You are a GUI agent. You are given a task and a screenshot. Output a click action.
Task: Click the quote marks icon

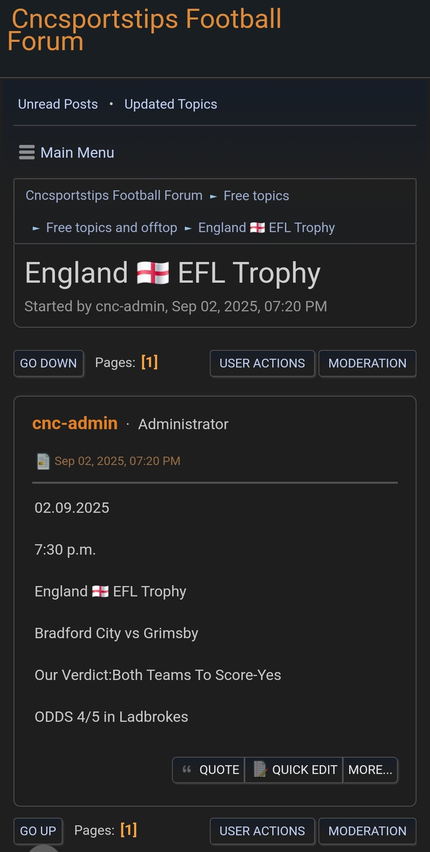(x=187, y=769)
